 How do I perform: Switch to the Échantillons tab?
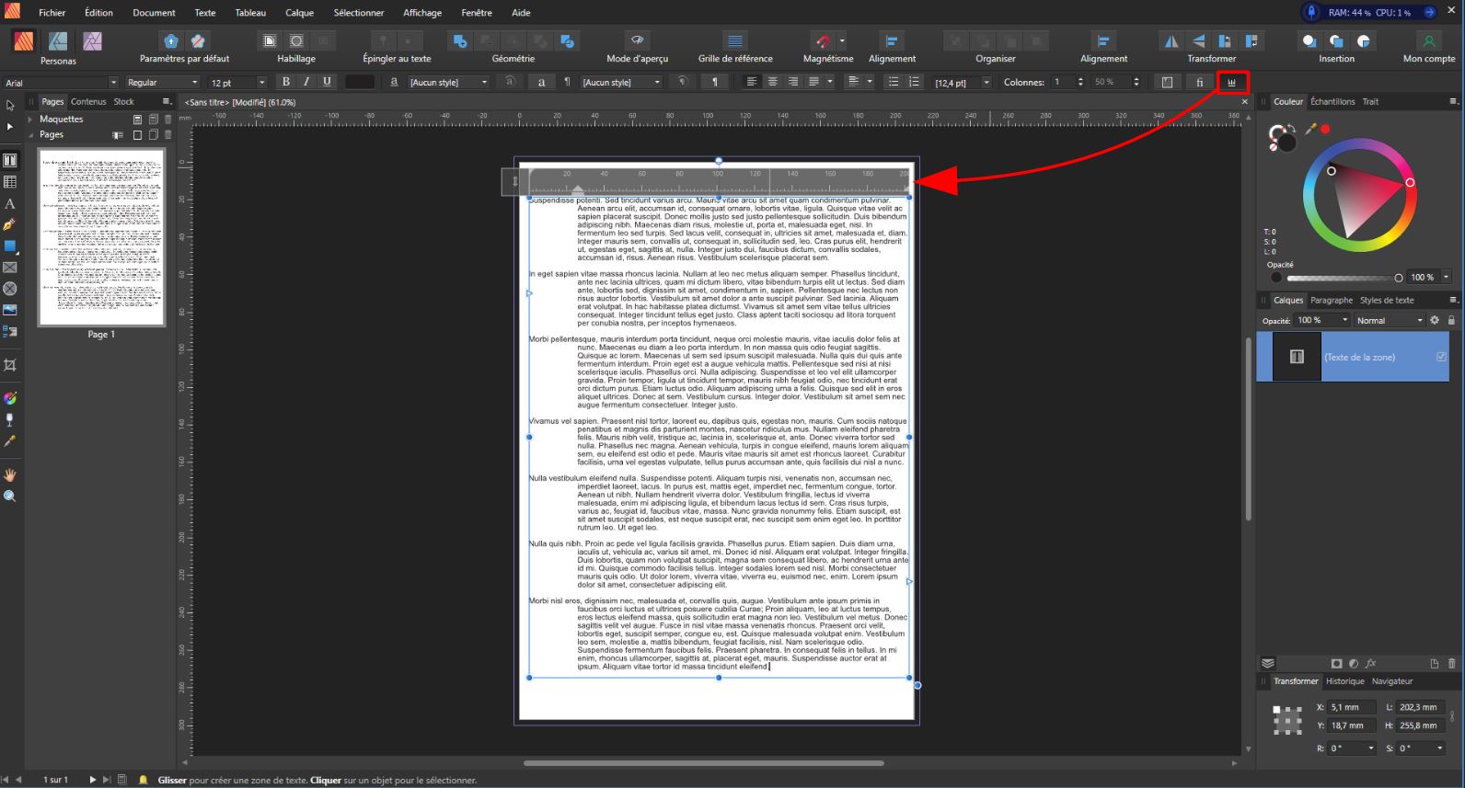pos(1332,101)
